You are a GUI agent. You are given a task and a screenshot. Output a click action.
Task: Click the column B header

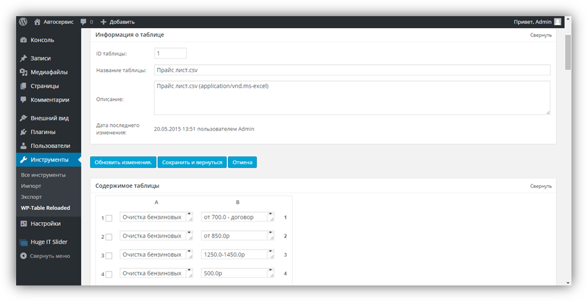coord(238,202)
